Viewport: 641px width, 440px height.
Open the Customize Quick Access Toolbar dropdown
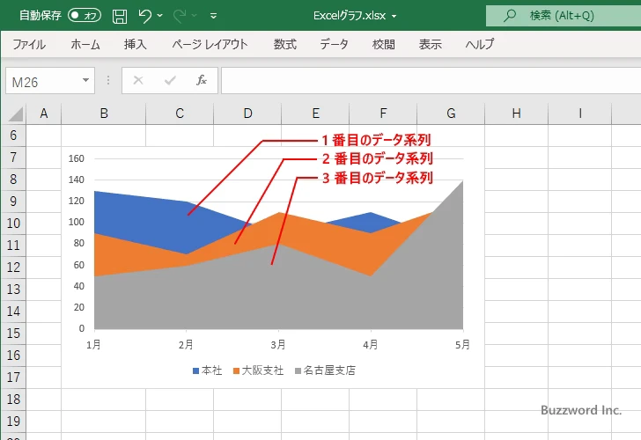213,16
